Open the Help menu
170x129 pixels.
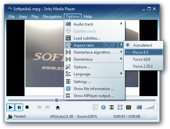[x=88, y=17]
